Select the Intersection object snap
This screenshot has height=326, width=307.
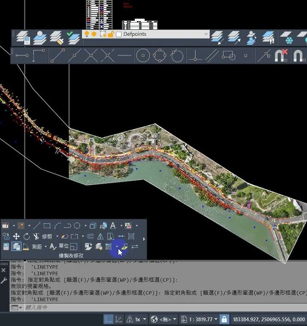91,56
